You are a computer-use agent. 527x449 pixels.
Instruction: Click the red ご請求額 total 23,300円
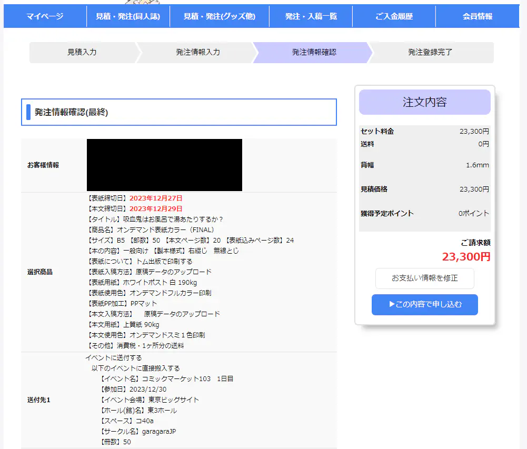(x=466, y=257)
